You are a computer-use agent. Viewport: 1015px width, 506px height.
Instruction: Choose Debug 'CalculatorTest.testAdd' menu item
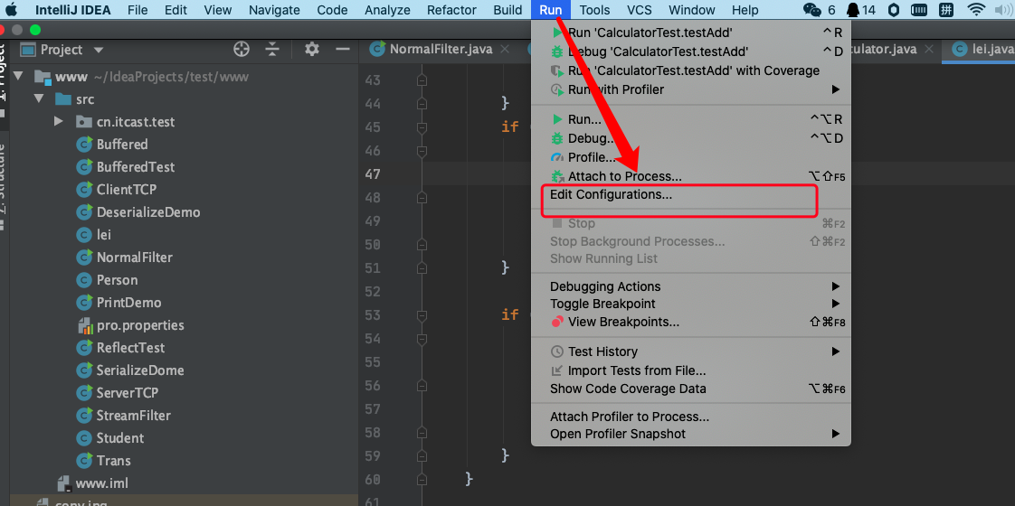tap(691, 52)
